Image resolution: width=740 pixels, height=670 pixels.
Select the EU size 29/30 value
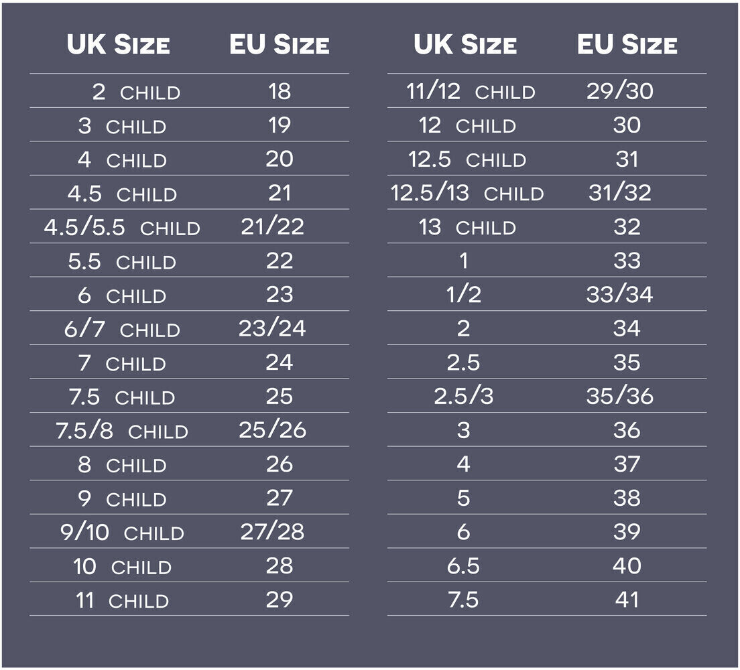click(619, 90)
